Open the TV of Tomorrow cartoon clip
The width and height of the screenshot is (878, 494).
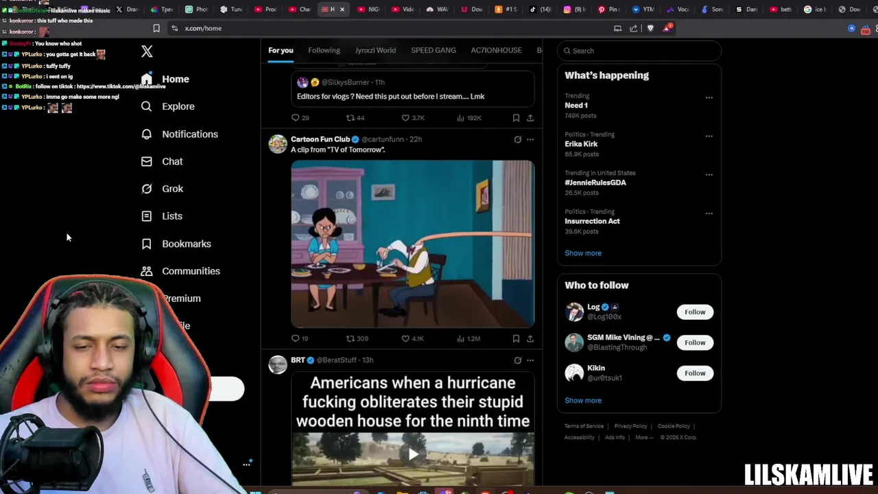point(412,244)
